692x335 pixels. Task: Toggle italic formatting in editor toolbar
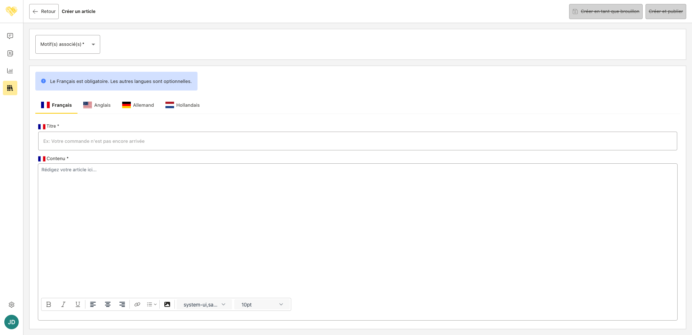pyautogui.click(x=63, y=304)
